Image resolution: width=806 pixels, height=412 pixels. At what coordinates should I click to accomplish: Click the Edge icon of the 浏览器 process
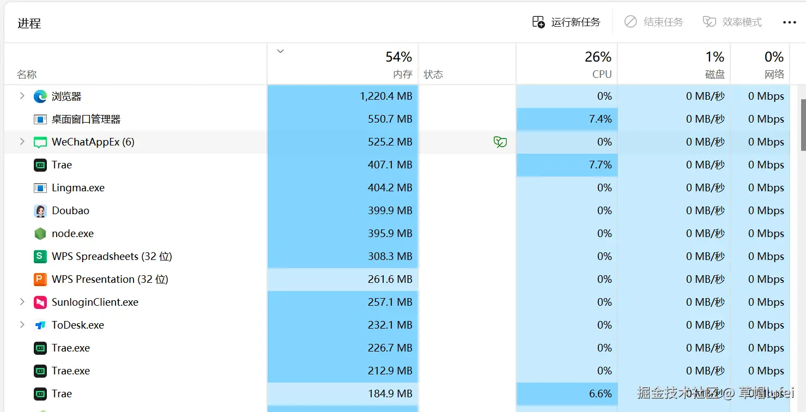tap(40, 96)
